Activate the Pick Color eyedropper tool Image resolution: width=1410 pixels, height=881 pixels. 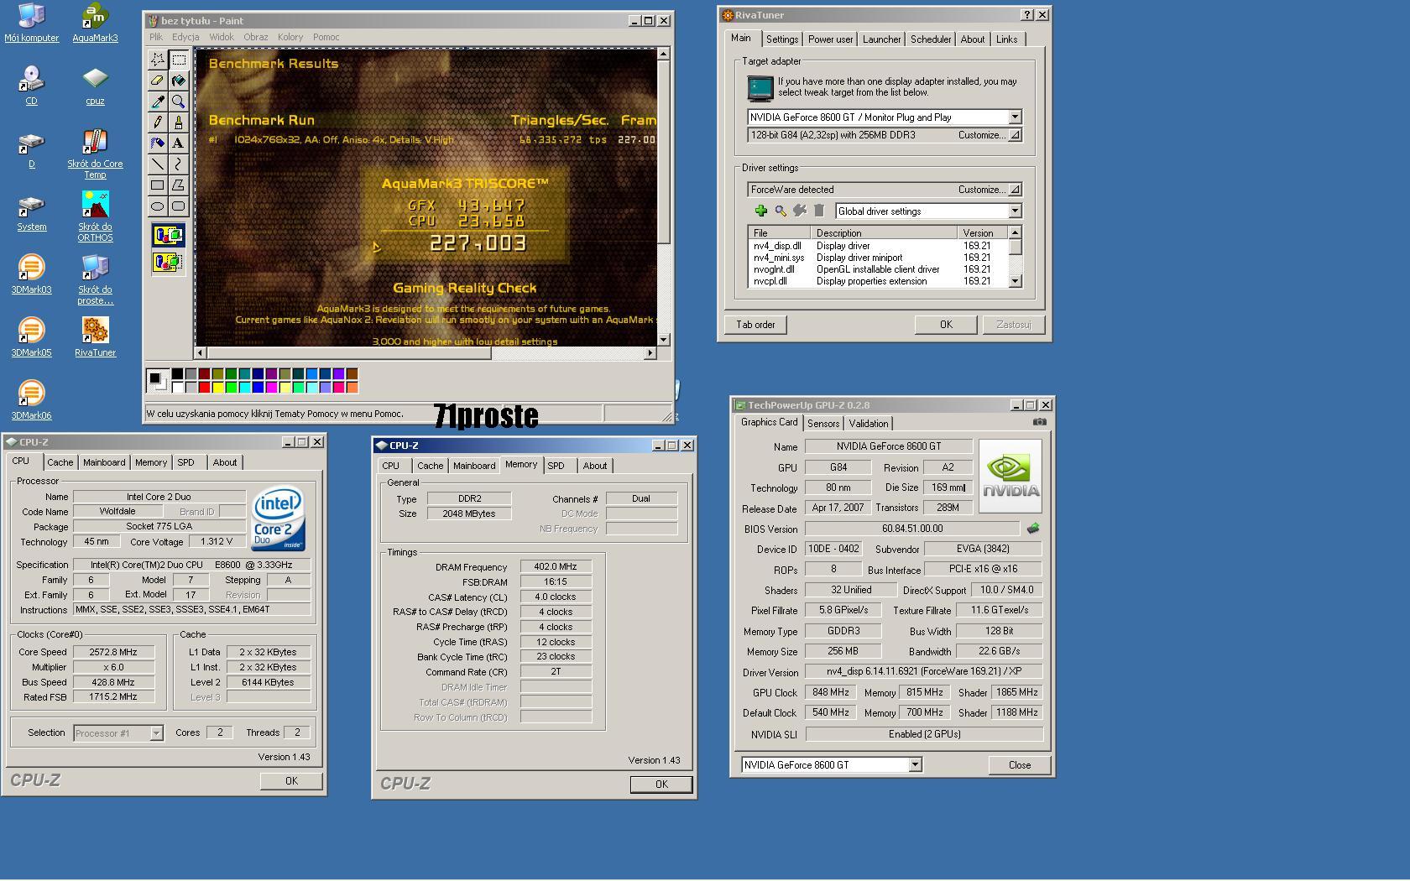(x=158, y=102)
